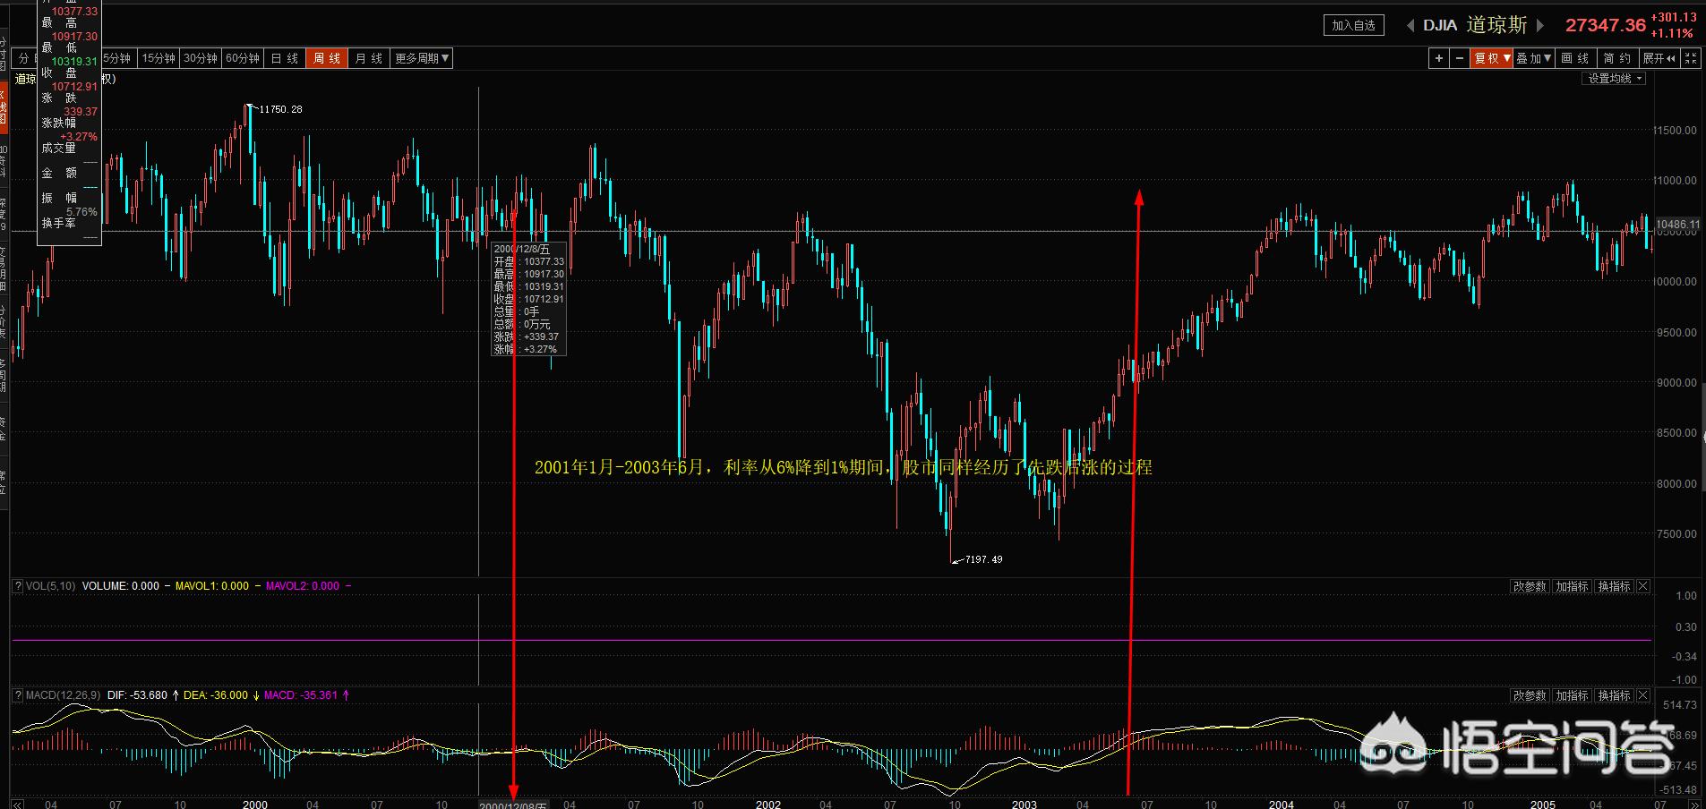Go to previous stock with left arrow
The image size is (1706, 809).
(1410, 25)
